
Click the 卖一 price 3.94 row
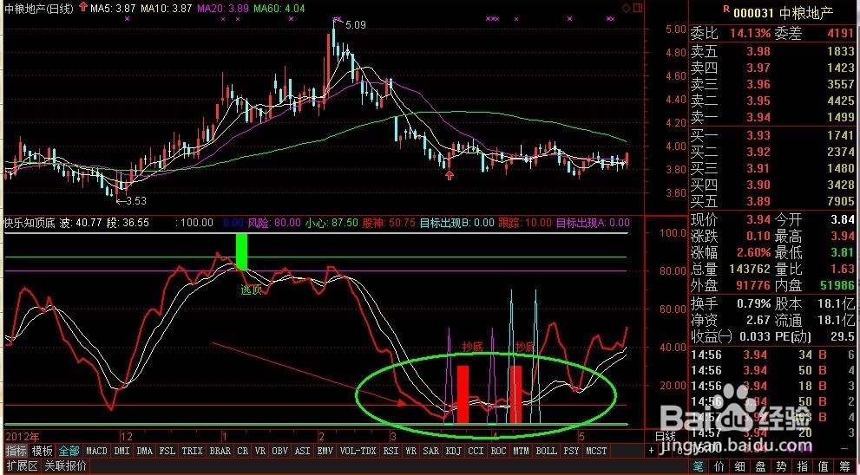tap(771, 117)
